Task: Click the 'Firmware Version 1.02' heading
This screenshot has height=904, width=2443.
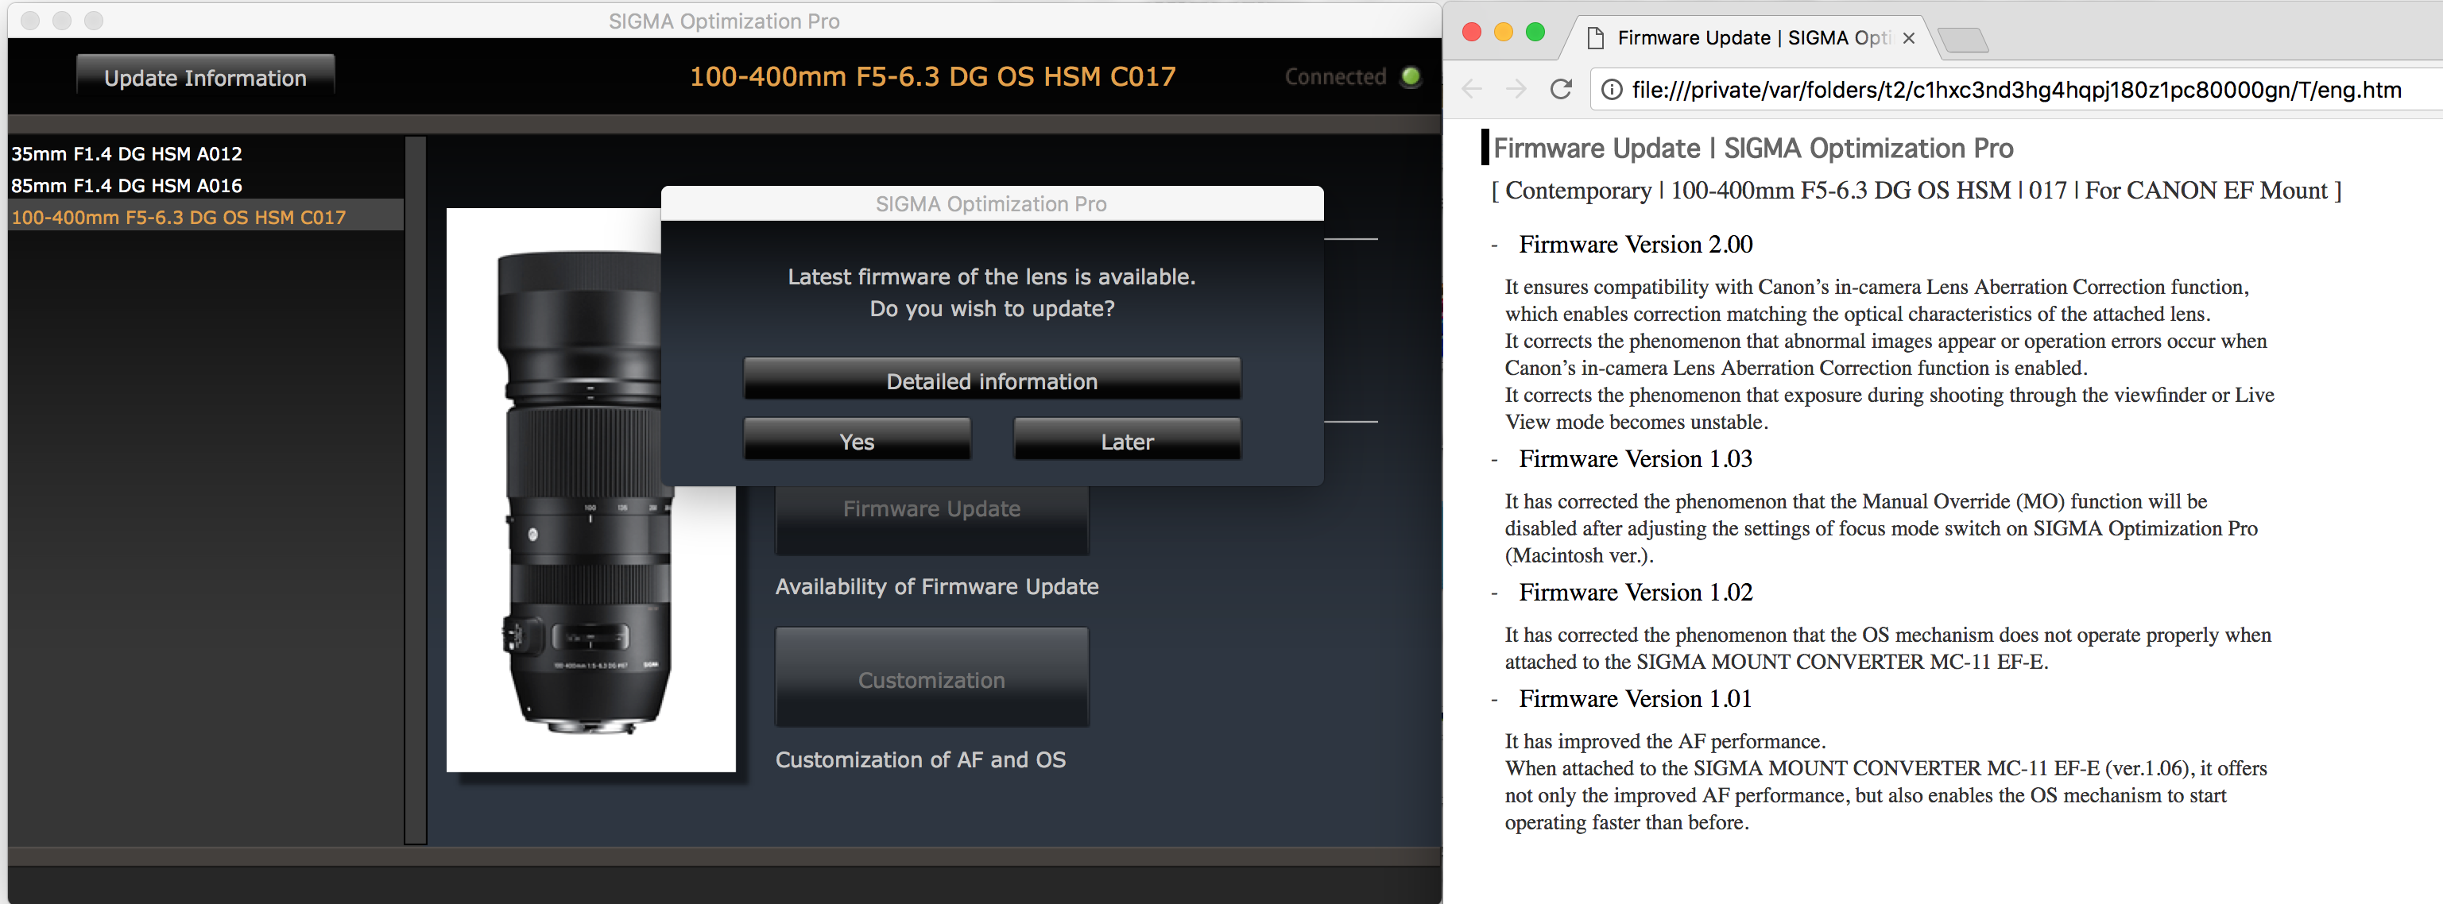Action: pos(1635,593)
